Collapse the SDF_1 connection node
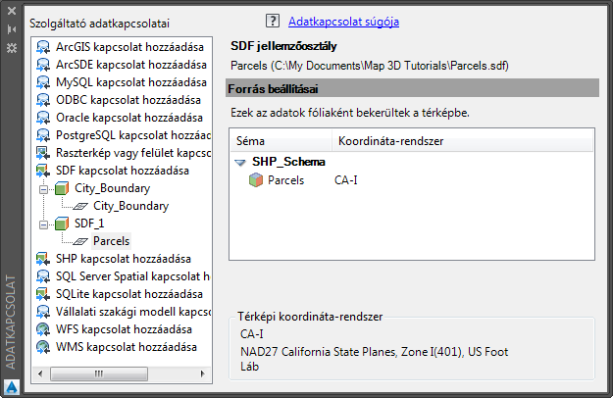 click(x=43, y=224)
